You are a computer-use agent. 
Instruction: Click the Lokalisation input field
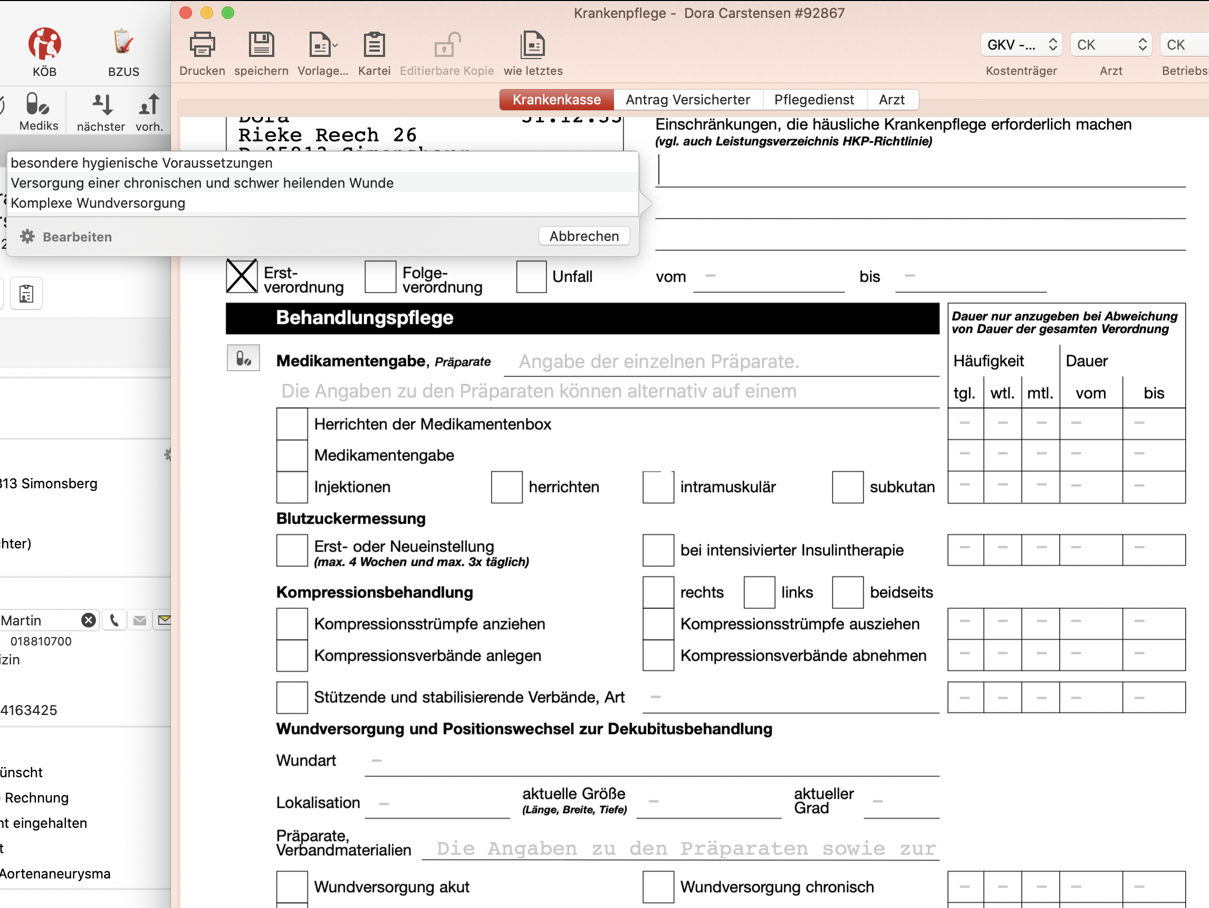[437, 803]
